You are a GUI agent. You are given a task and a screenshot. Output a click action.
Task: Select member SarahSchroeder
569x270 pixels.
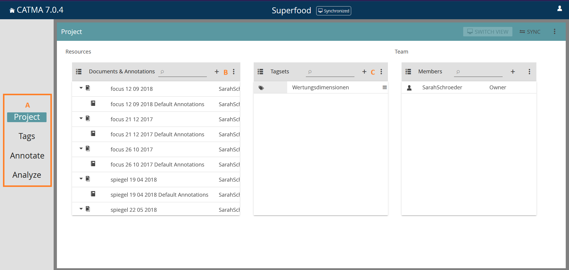point(469,88)
